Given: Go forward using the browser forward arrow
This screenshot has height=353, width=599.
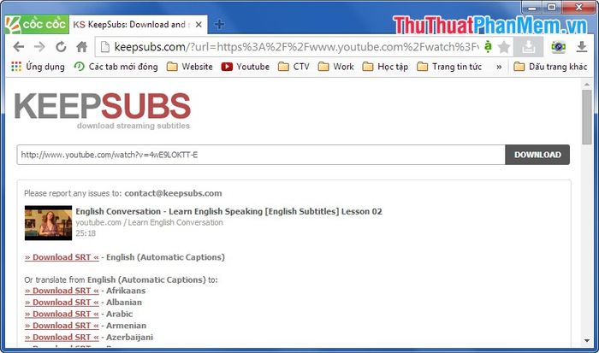Looking at the screenshot, I should (x=39, y=47).
